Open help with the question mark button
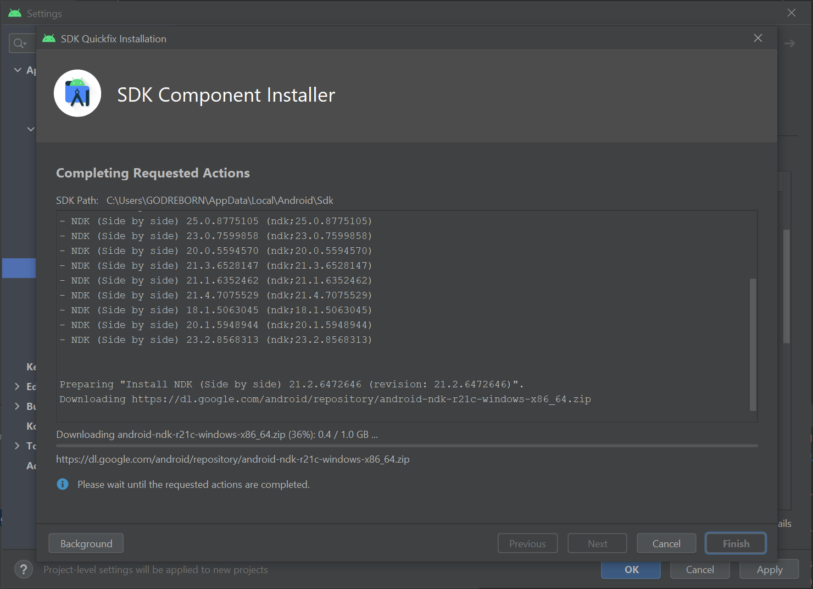Viewport: 813px width, 589px height. tap(24, 570)
